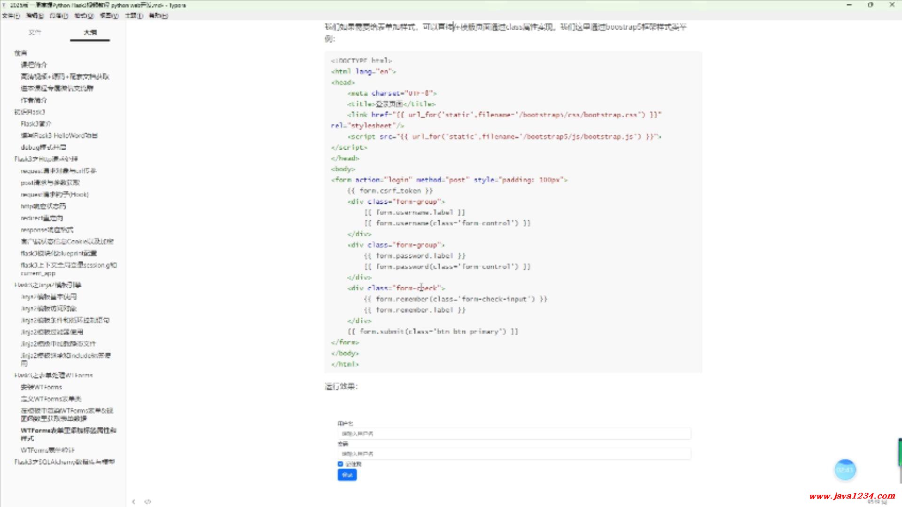Click the form.remember.label code line
Screen dimensions: 902x507
[415, 310]
